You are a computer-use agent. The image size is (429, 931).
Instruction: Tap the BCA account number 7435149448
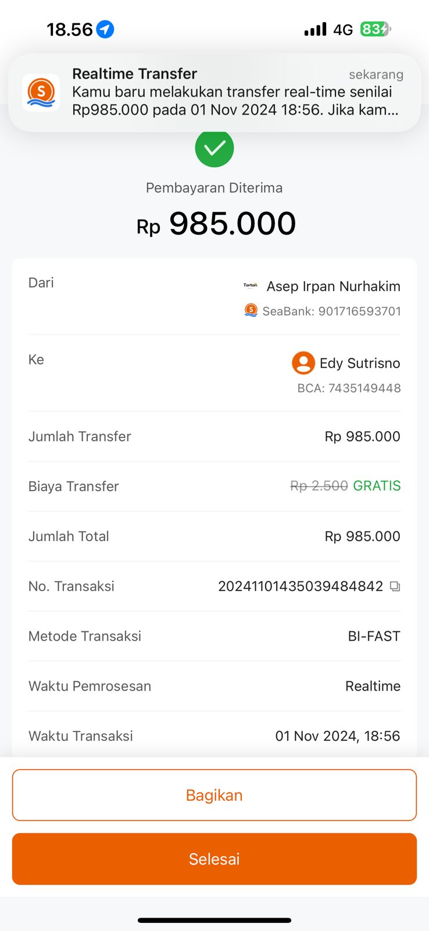pos(349,388)
